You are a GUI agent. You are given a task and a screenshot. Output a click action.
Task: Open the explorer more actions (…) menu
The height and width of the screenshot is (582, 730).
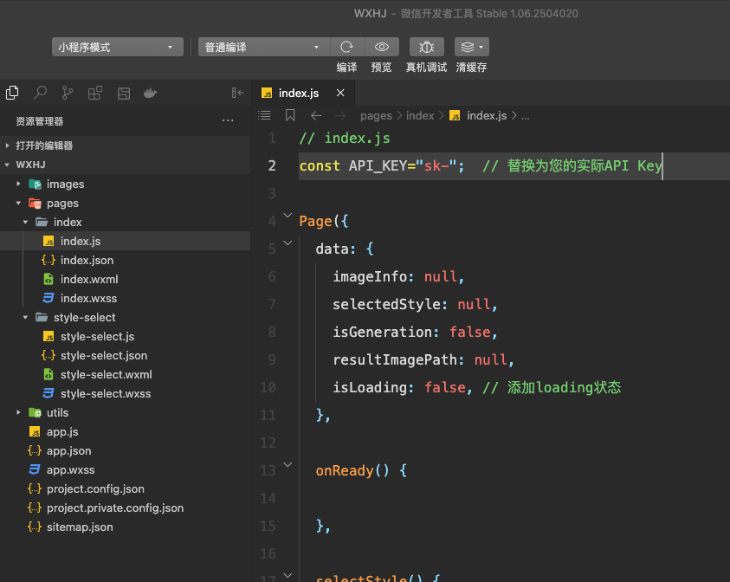point(228,121)
